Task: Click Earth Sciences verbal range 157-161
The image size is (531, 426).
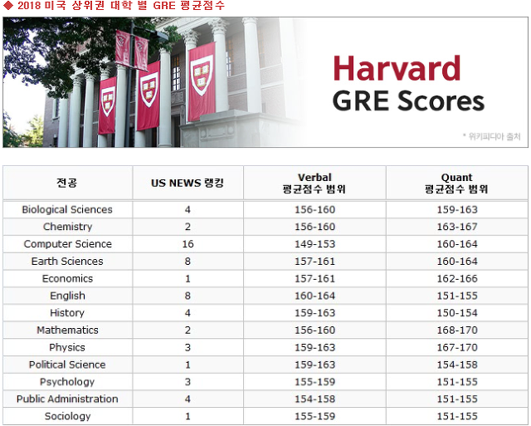Action: [x=314, y=262]
